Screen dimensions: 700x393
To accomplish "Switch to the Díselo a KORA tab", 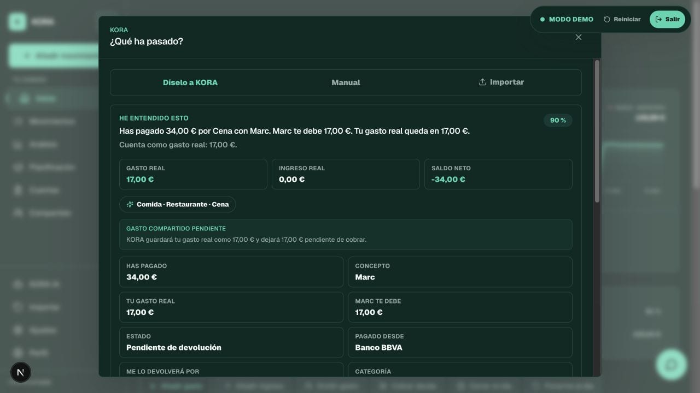I will coord(190,82).
